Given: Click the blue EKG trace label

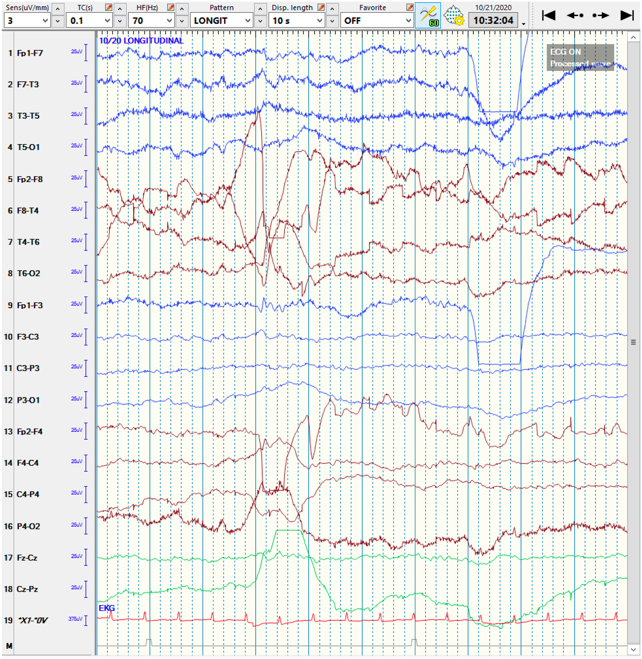Looking at the screenshot, I should point(107,608).
